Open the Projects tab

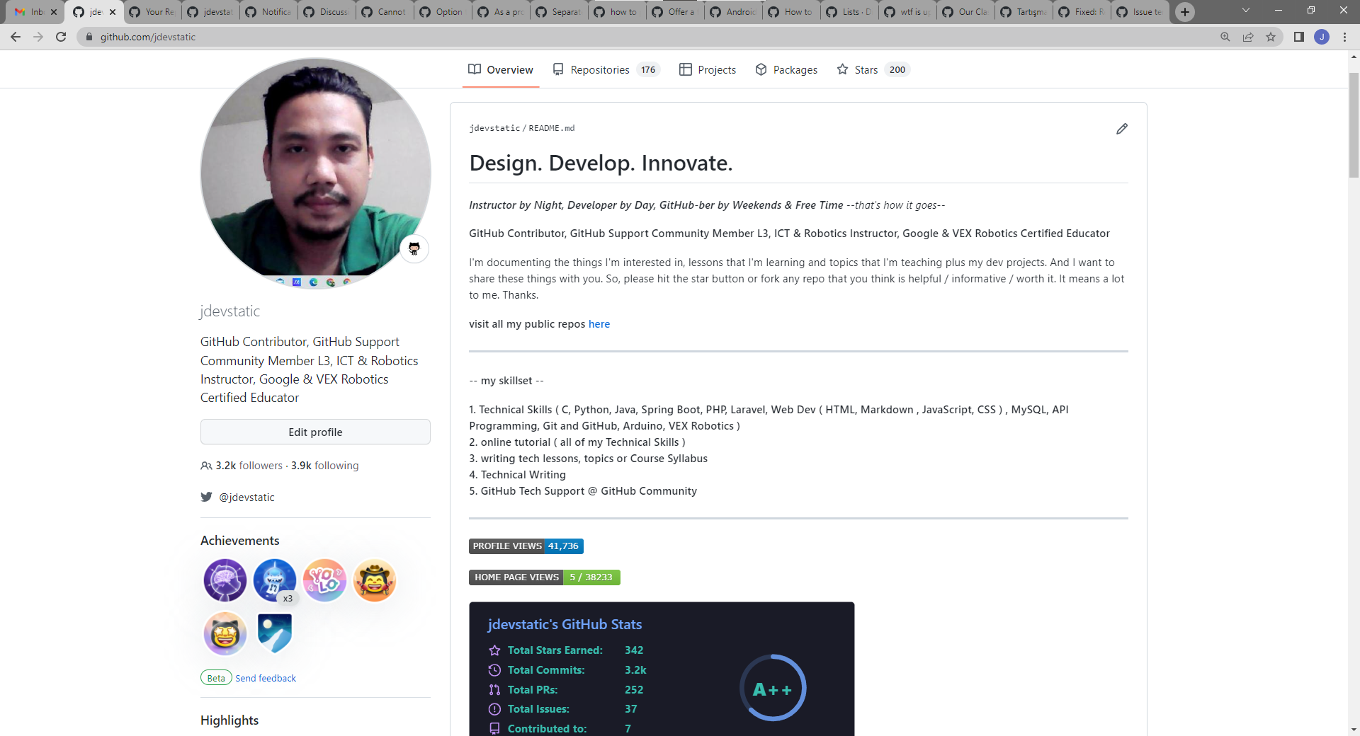tap(716, 69)
